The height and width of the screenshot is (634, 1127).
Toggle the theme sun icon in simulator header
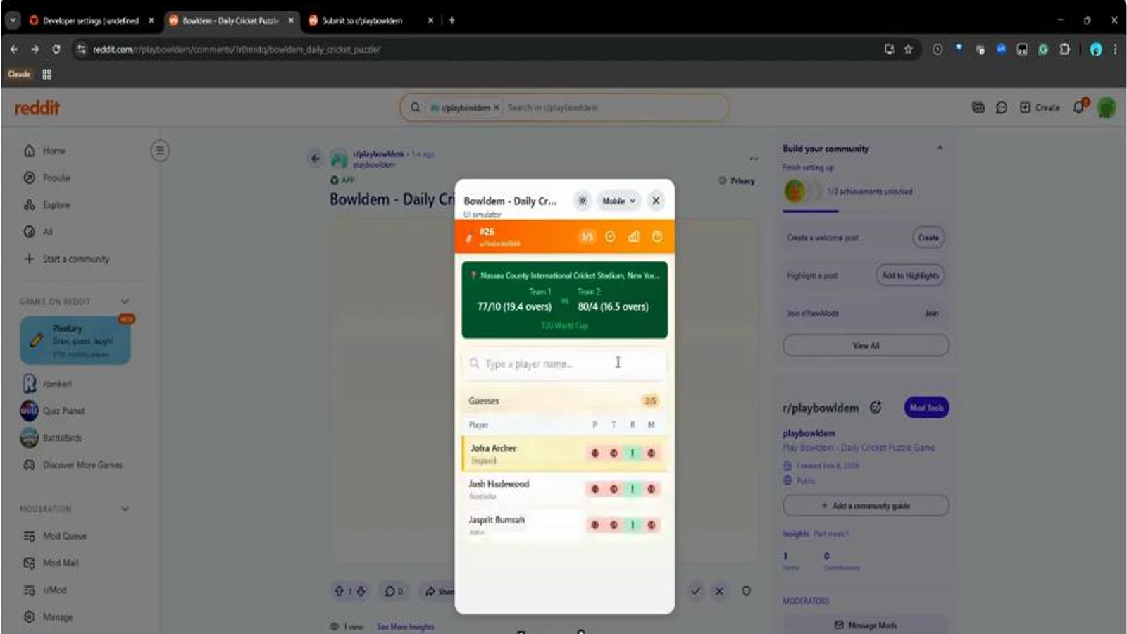point(583,201)
